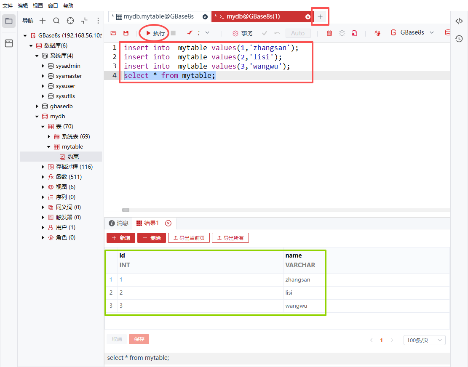Click the 执行 execute button
The height and width of the screenshot is (367, 468).
coord(155,33)
